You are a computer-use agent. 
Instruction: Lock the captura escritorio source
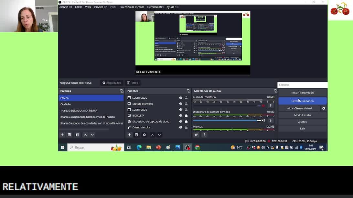pos(186,104)
